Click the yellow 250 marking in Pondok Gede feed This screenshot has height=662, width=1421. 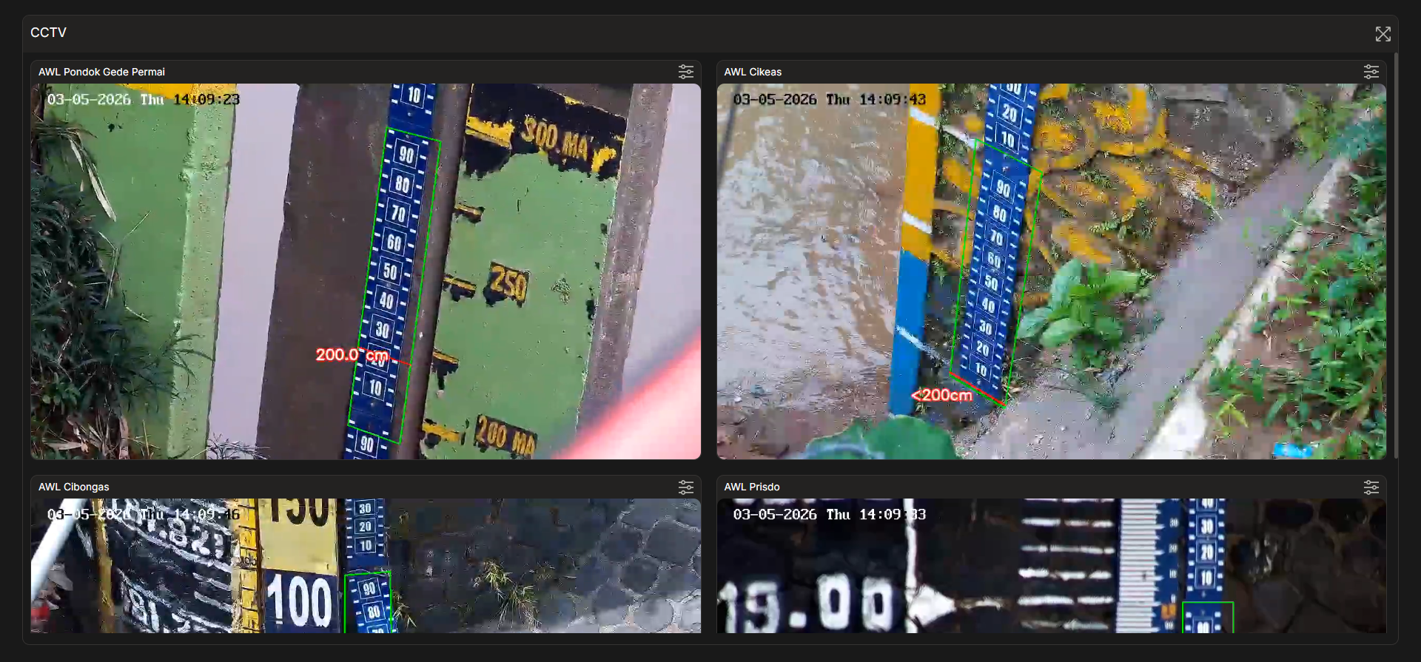tap(508, 283)
